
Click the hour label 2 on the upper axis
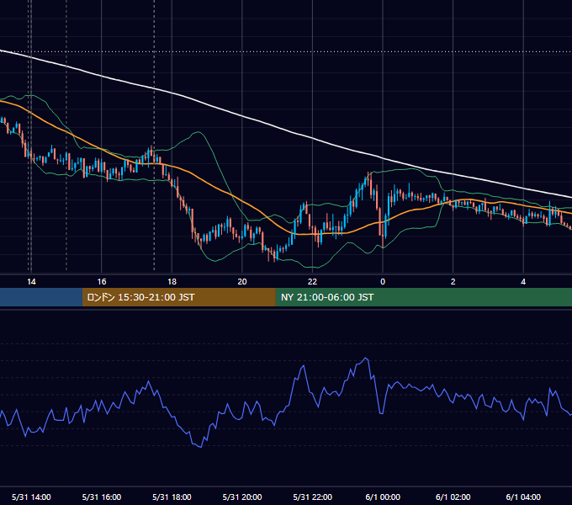click(453, 282)
